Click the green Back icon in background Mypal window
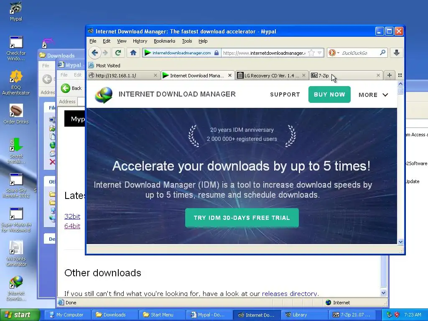This screenshot has height=321, width=428. pyautogui.click(x=66, y=88)
